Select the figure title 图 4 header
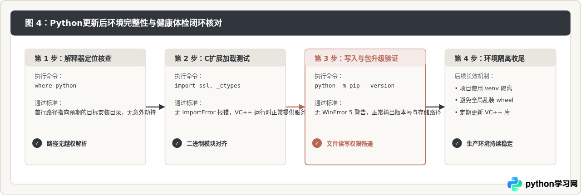Screen dimensions: 581x195 tap(124, 23)
